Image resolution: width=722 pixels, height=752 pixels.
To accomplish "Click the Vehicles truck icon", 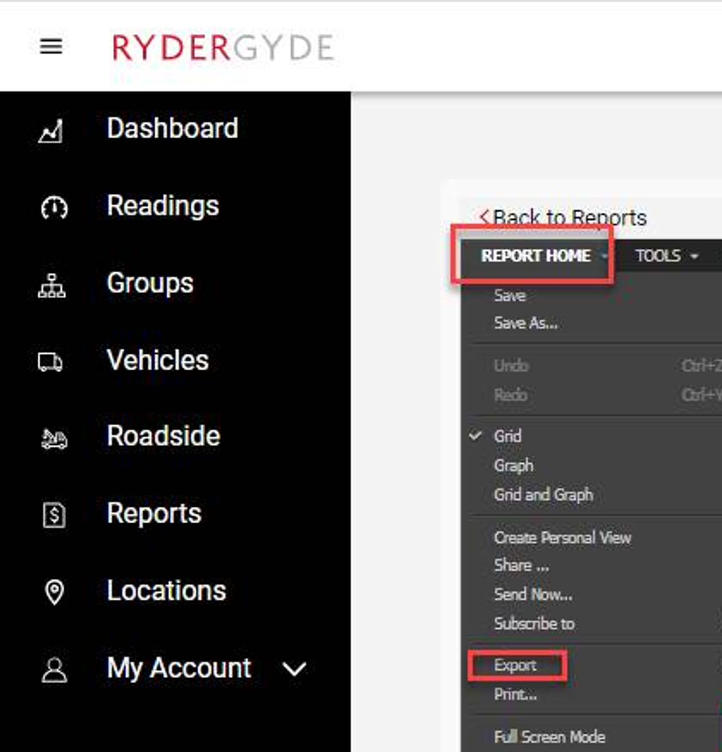I will tap(50, 362).
